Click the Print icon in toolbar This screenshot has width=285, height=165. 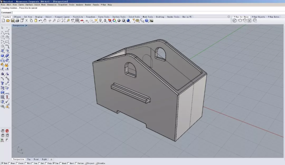[17, 21]
